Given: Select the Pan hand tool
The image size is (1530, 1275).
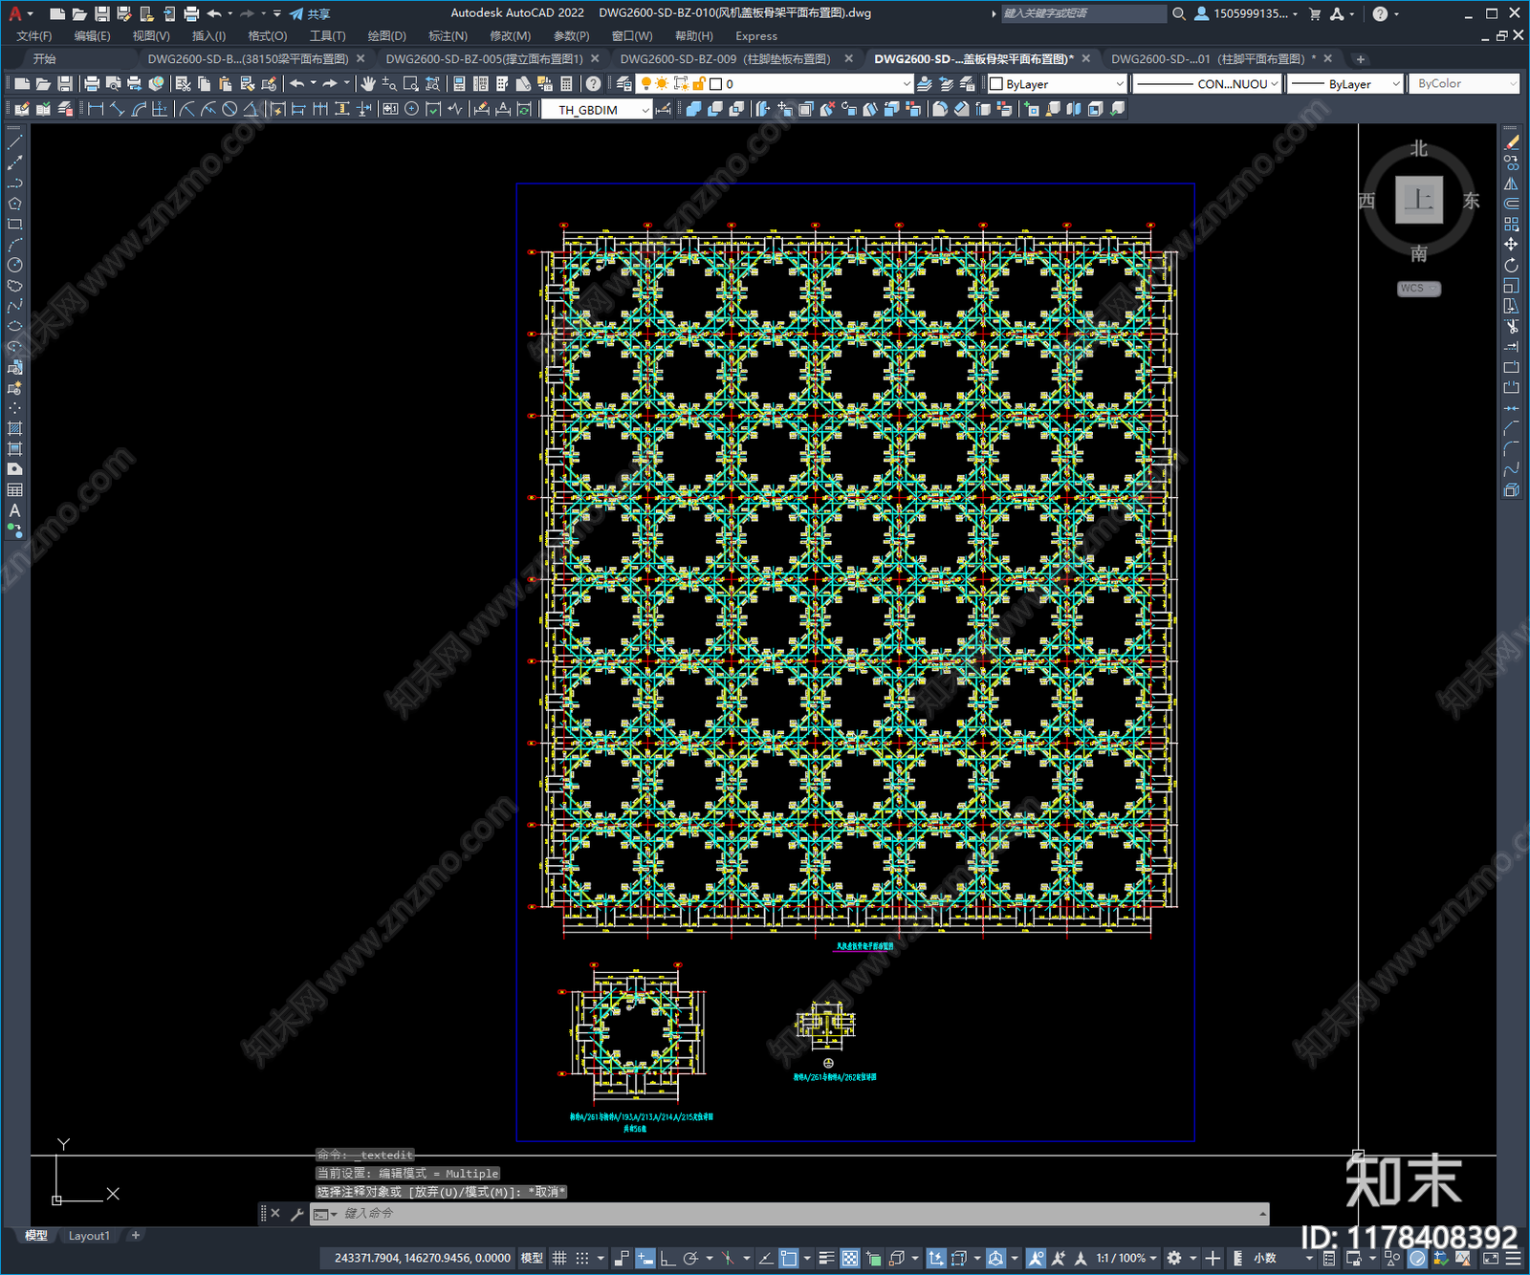Looking at the screenshot, I should click(x=368, y=84).
